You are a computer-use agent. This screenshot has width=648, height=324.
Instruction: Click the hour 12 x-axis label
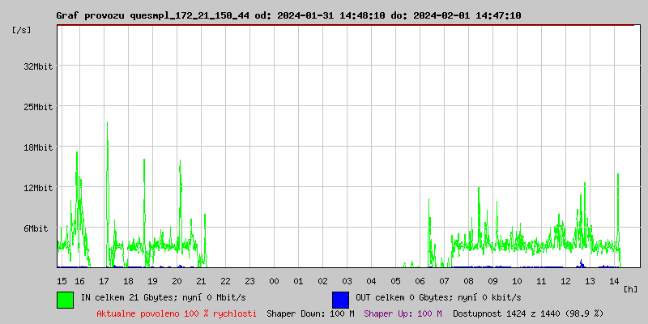pos(565,280)
